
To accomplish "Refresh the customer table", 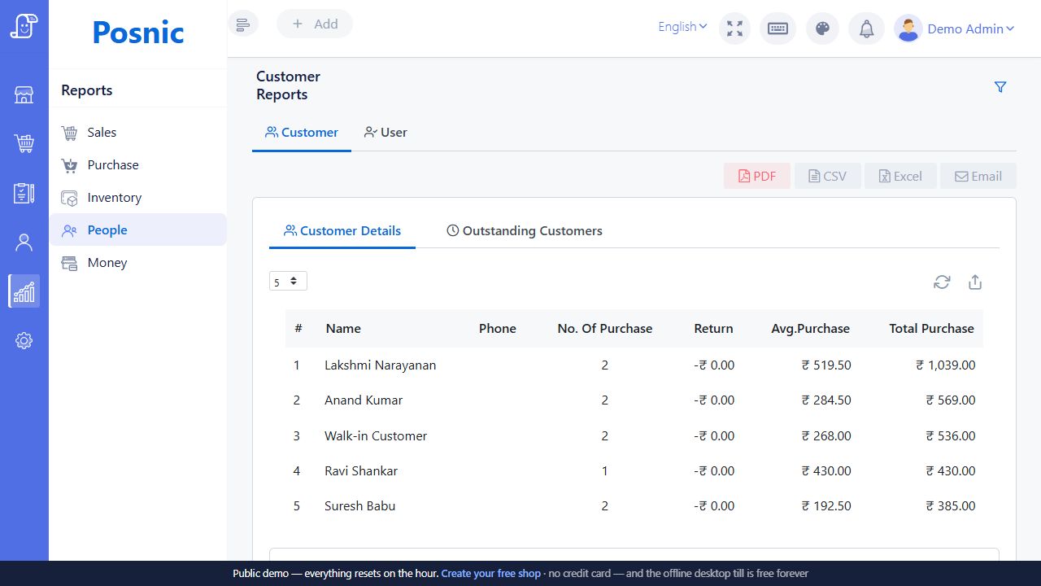I will (942, 282).
